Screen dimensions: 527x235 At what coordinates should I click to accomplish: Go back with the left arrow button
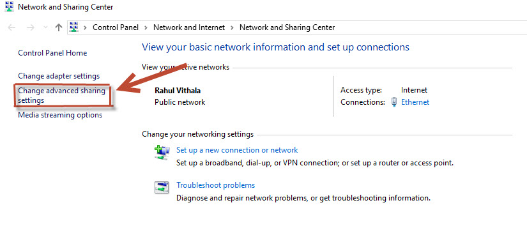click(11, 27)
